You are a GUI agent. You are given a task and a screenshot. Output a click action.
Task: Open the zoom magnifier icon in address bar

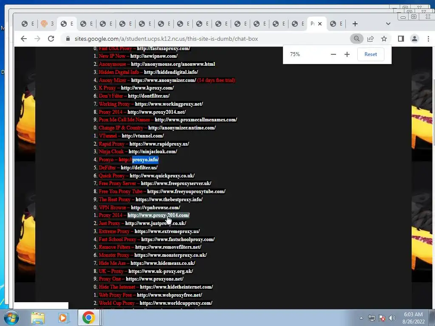[357, 39]
